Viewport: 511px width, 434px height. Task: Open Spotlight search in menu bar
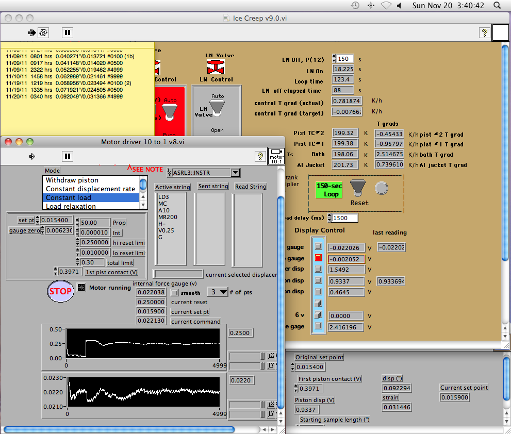[x=497, y=5]
